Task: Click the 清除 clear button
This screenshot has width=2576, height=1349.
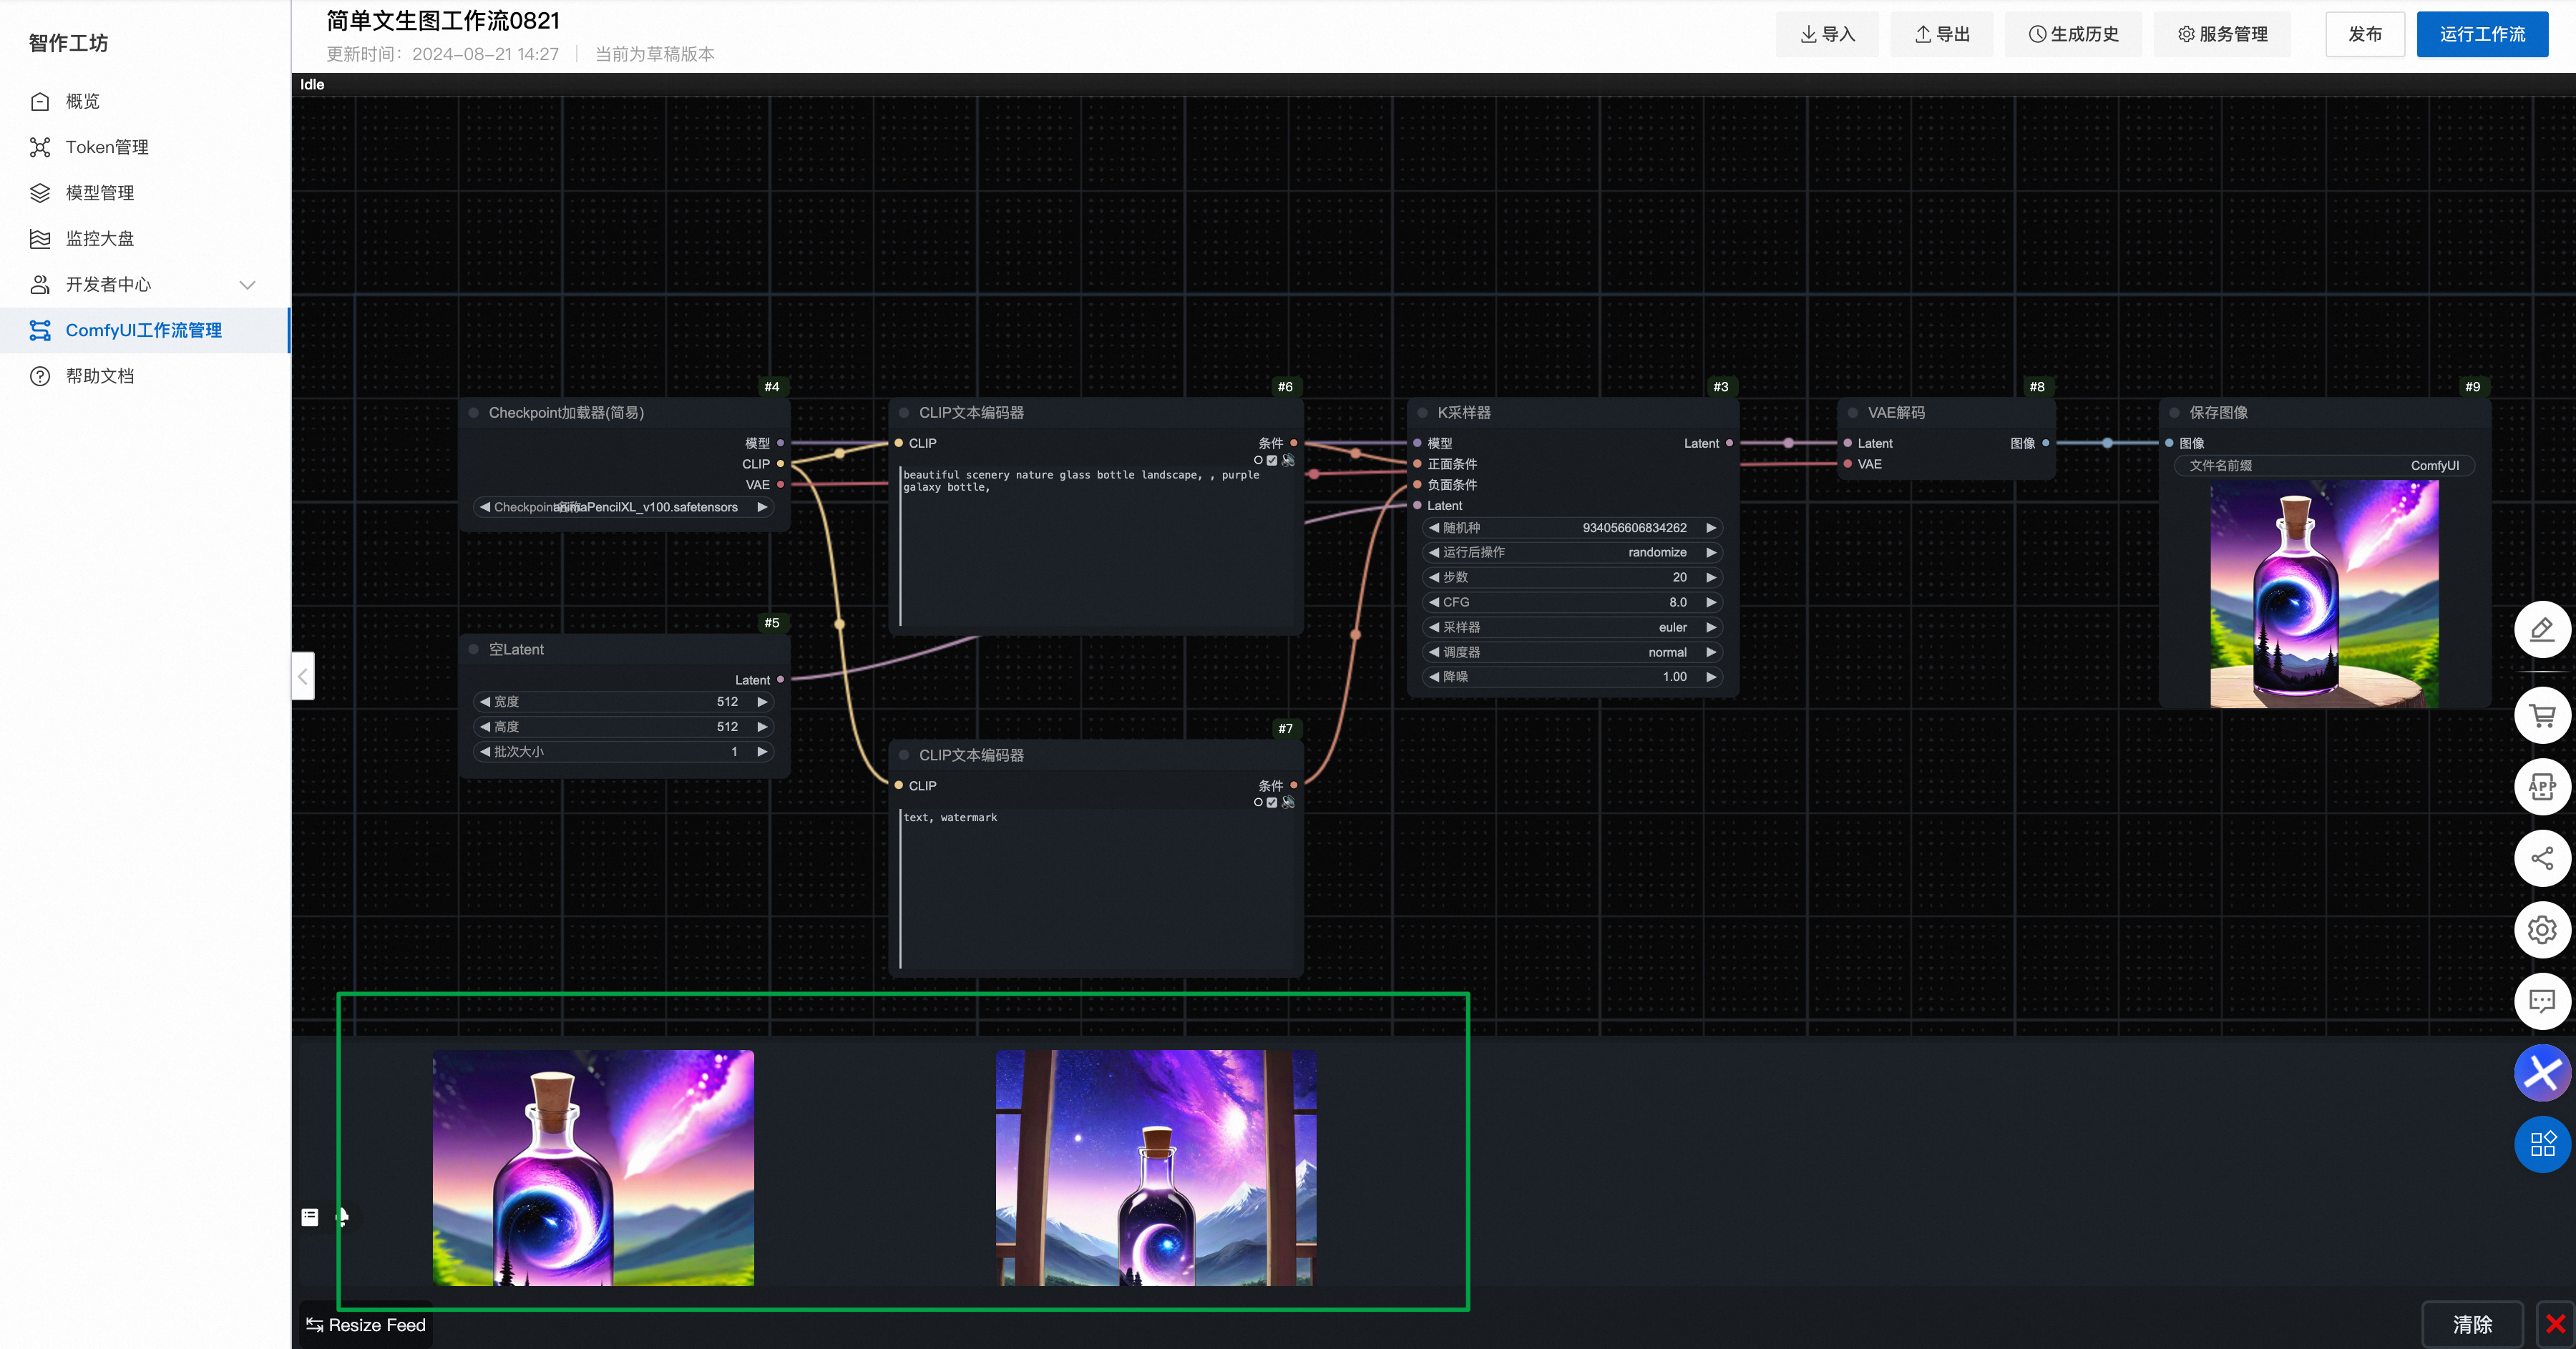Action: click(2472, 1324)
